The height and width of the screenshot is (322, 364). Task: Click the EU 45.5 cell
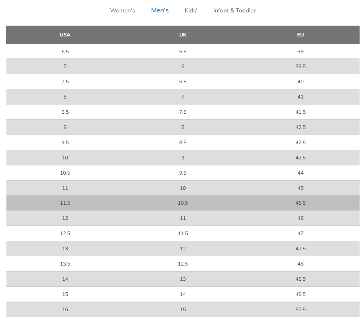(301, 203)
